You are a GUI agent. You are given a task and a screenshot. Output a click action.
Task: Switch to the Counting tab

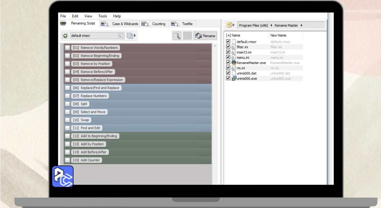click(154, 24)
